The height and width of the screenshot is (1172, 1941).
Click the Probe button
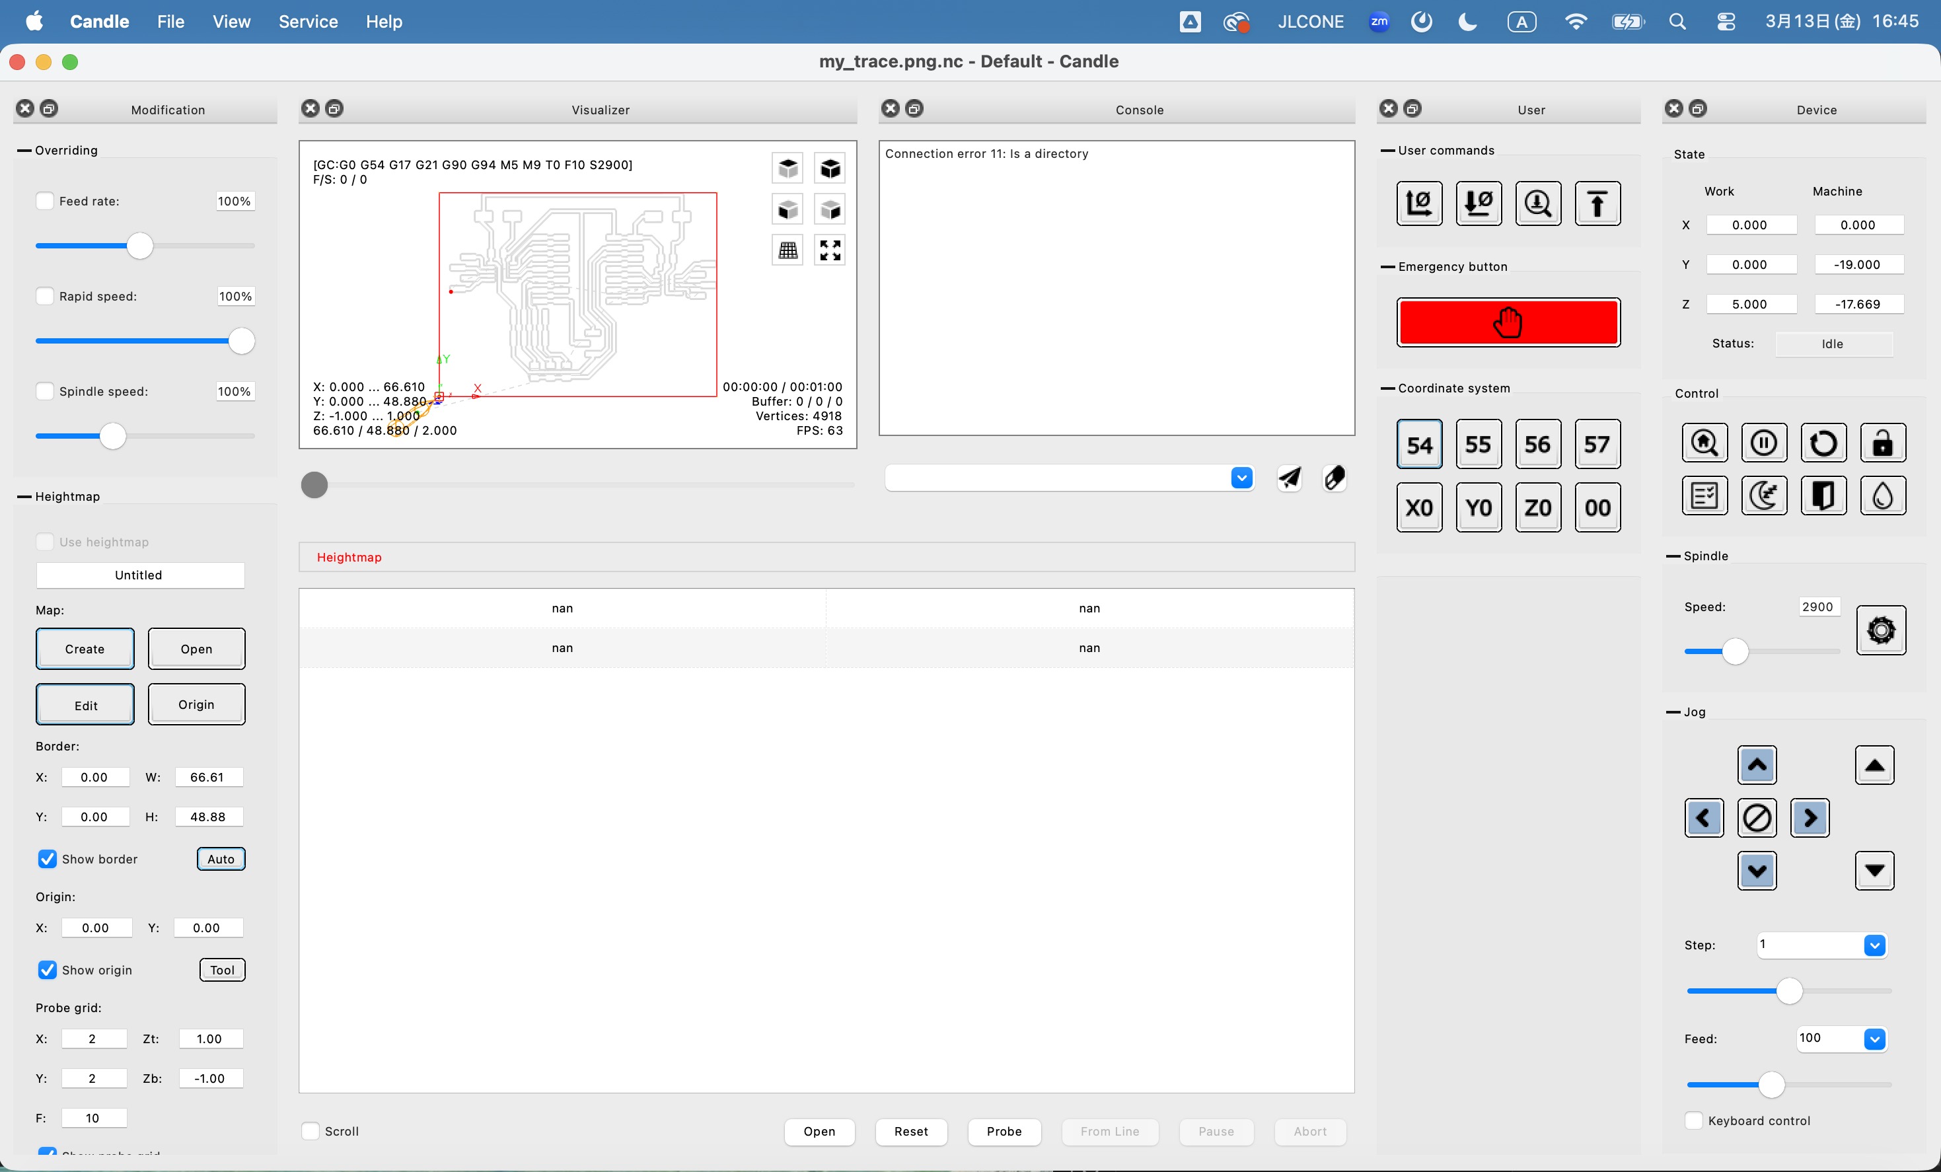click(x=1004, y=1131)
